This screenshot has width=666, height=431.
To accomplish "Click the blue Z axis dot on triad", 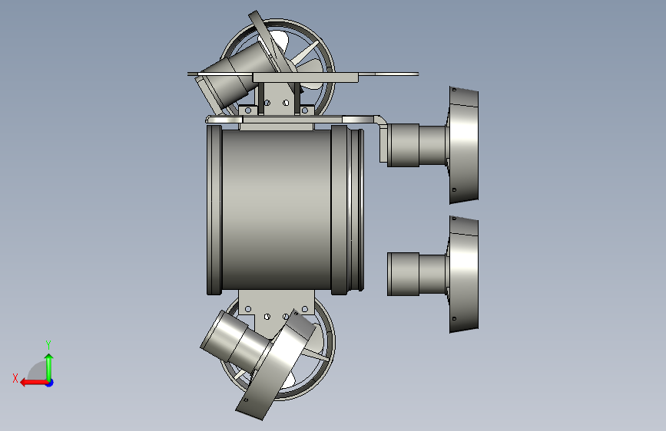I will click(50, 383).
